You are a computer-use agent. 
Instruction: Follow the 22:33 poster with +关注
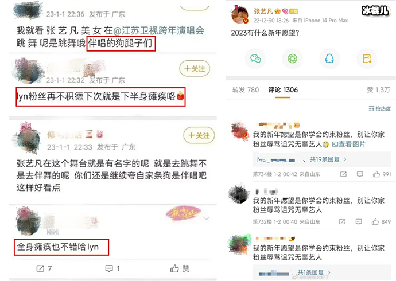[x=199, y=135]
